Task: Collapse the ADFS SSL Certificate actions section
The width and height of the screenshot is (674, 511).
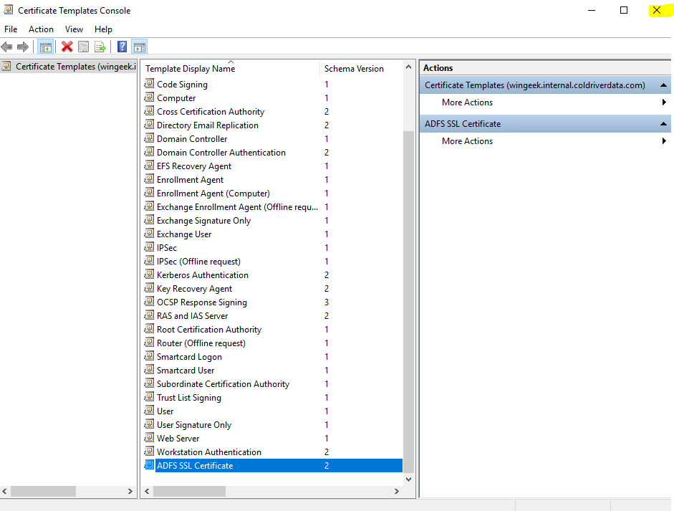Action: pyautogui.click(x=663, y=124)
